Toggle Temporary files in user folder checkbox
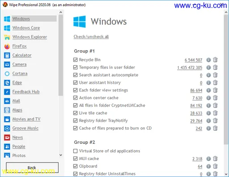The image size is (229, 177). pos(76,67)
